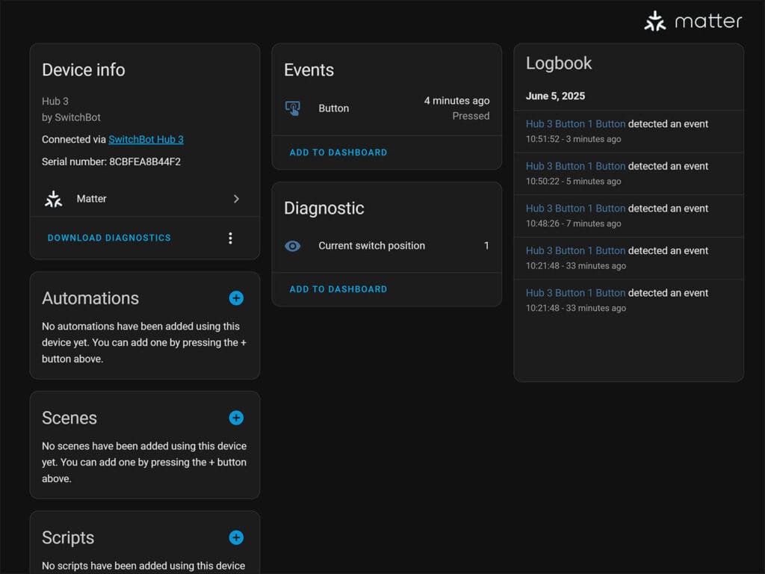Add Diagnostic card to dashboard

338,289
